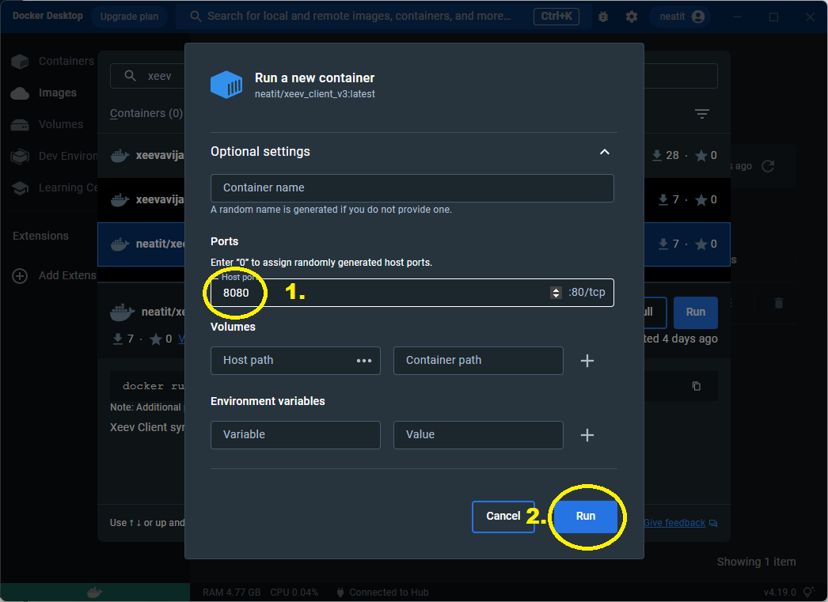Adjust host port with stepper arrows

[556, 293]
